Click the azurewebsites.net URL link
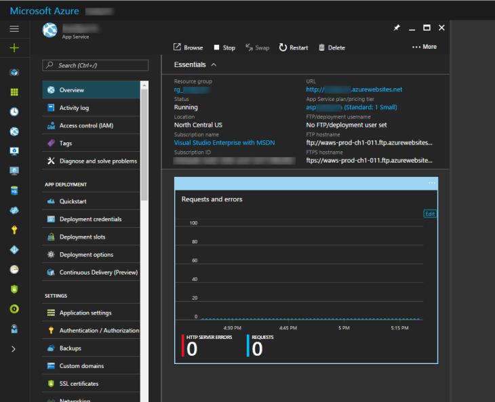This screenshot has width=495, height=402. coord(355,89)
